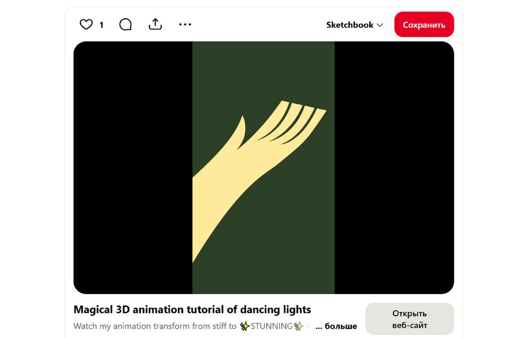
Task: Click the description text Watch my animation
Action: click(x=192, y=326)
